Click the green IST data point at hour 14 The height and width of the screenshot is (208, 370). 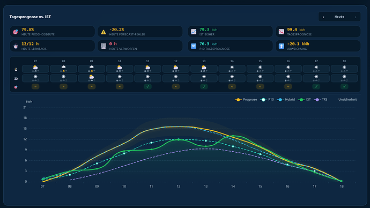click(x=233, y=136)
